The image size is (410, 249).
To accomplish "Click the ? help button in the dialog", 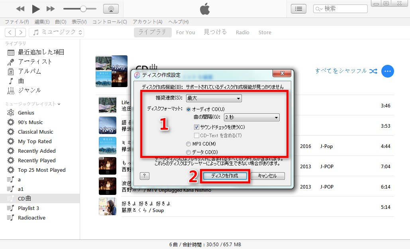I will click(x=145, y=176).
